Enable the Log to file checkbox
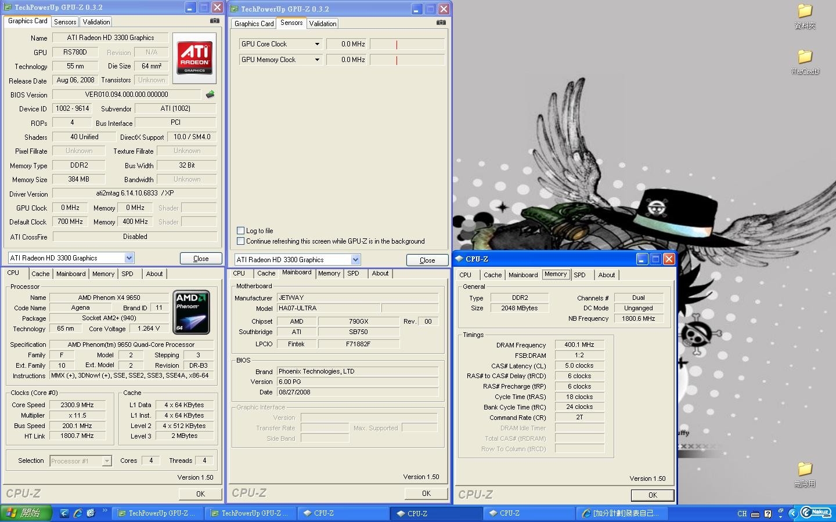 click(241, 231)
